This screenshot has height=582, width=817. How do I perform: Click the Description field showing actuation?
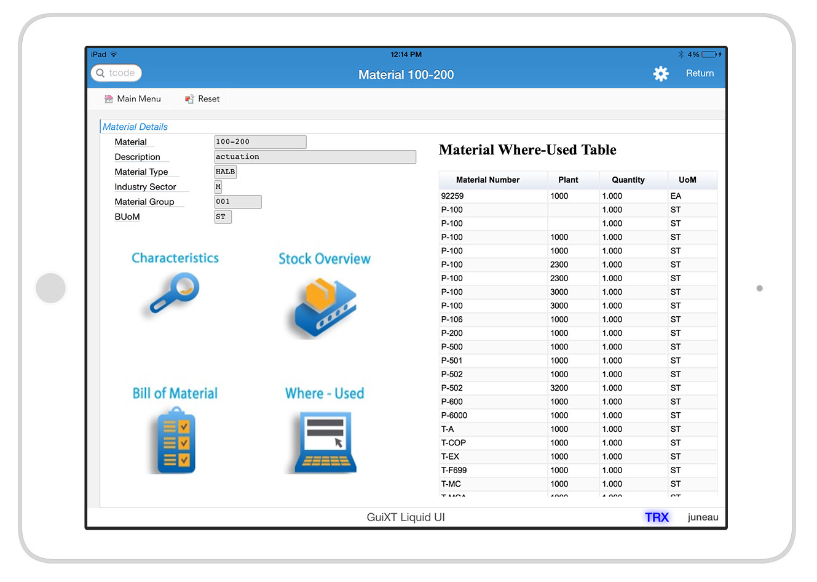point(315,157)
